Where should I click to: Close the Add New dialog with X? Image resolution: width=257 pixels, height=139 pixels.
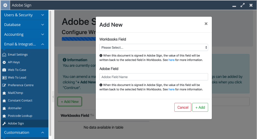pyautogui.click(x=206, y=24)
